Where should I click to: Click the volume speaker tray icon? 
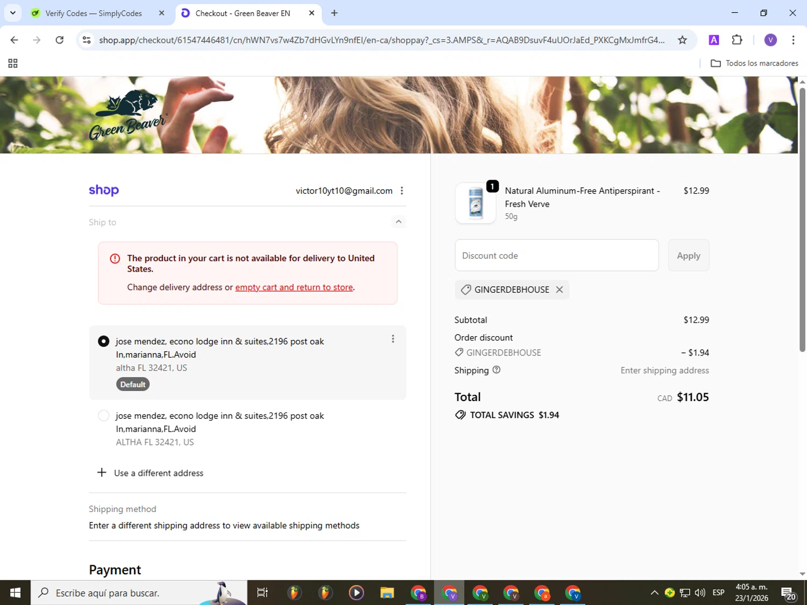[x=700, y=593]
